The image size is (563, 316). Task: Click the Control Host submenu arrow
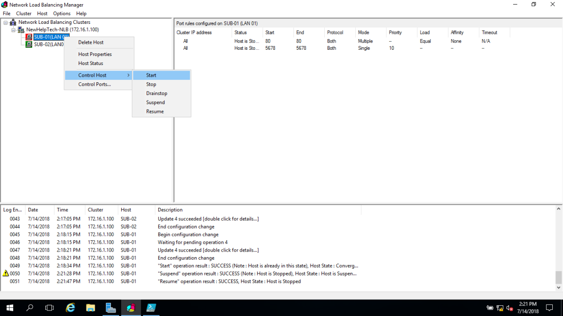128,75
